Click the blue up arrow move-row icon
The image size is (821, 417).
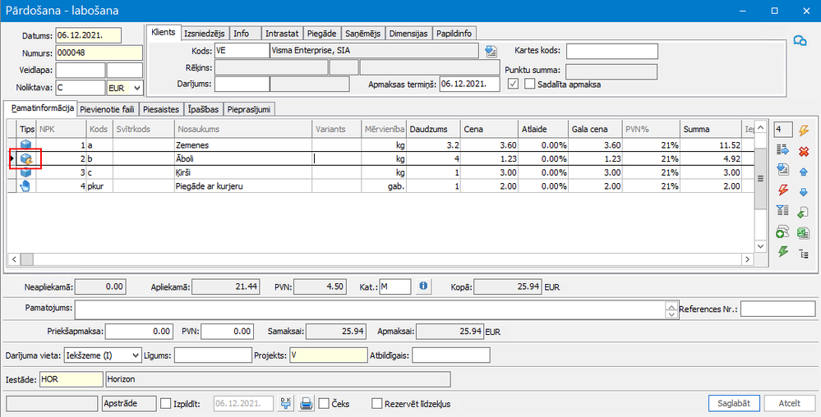pyautogui.click(x=803, y=172)
